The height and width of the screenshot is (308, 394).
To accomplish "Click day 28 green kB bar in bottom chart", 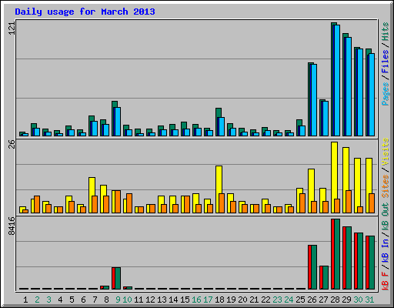I will [x=337, y=254].
